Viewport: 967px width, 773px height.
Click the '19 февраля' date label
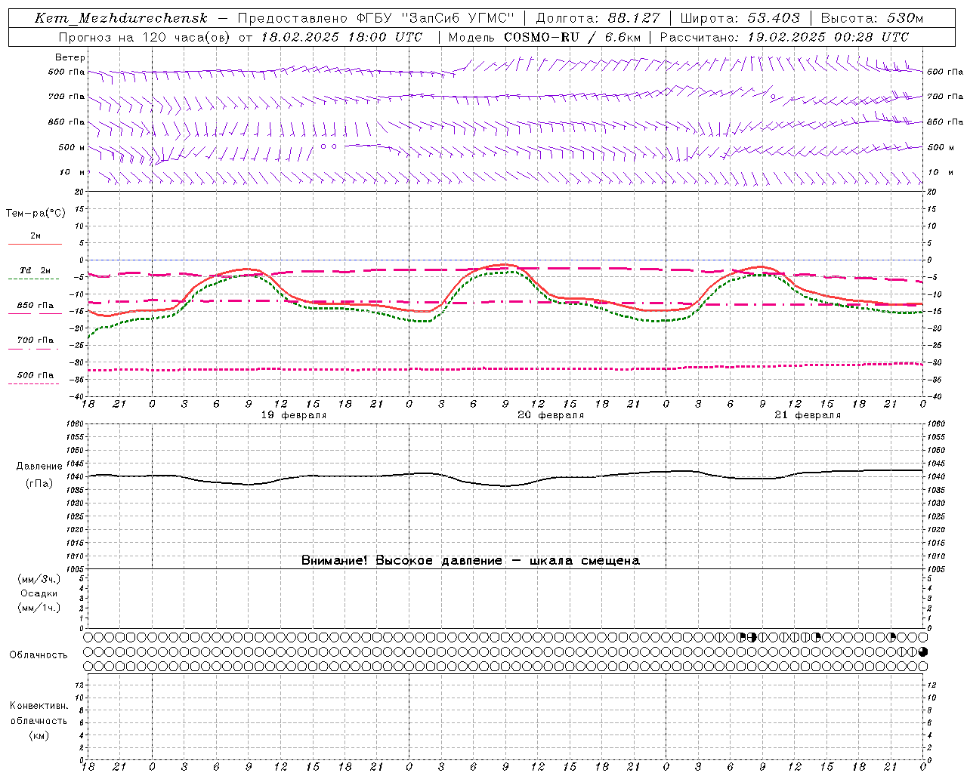294,415
